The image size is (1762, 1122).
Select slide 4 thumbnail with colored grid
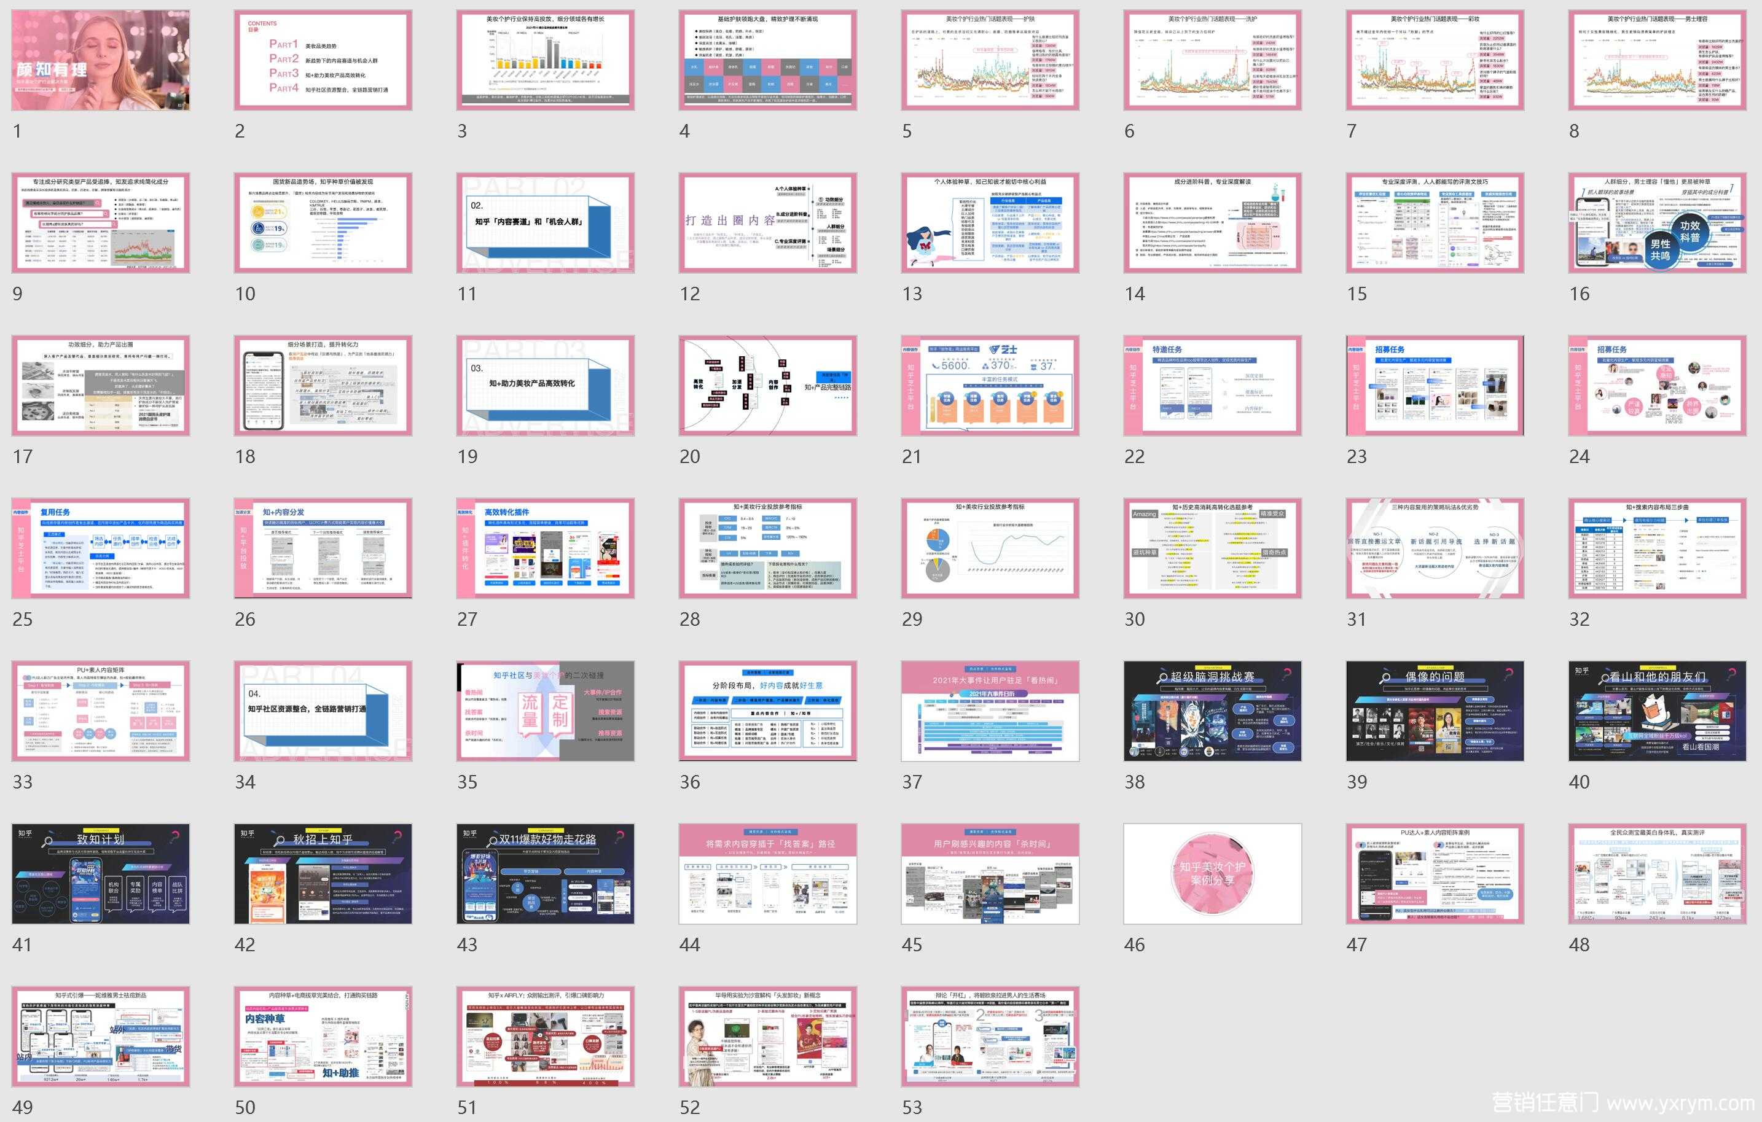click(767, 60)
